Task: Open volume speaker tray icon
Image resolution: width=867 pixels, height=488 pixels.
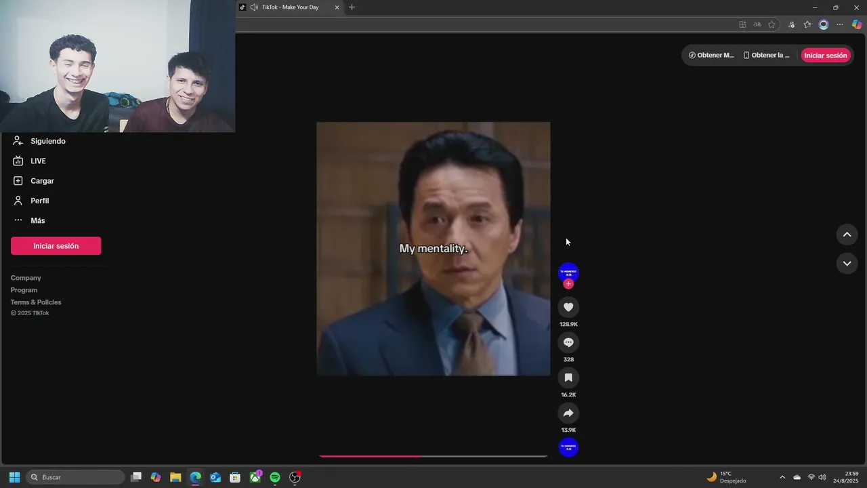Action: [822, 477]
